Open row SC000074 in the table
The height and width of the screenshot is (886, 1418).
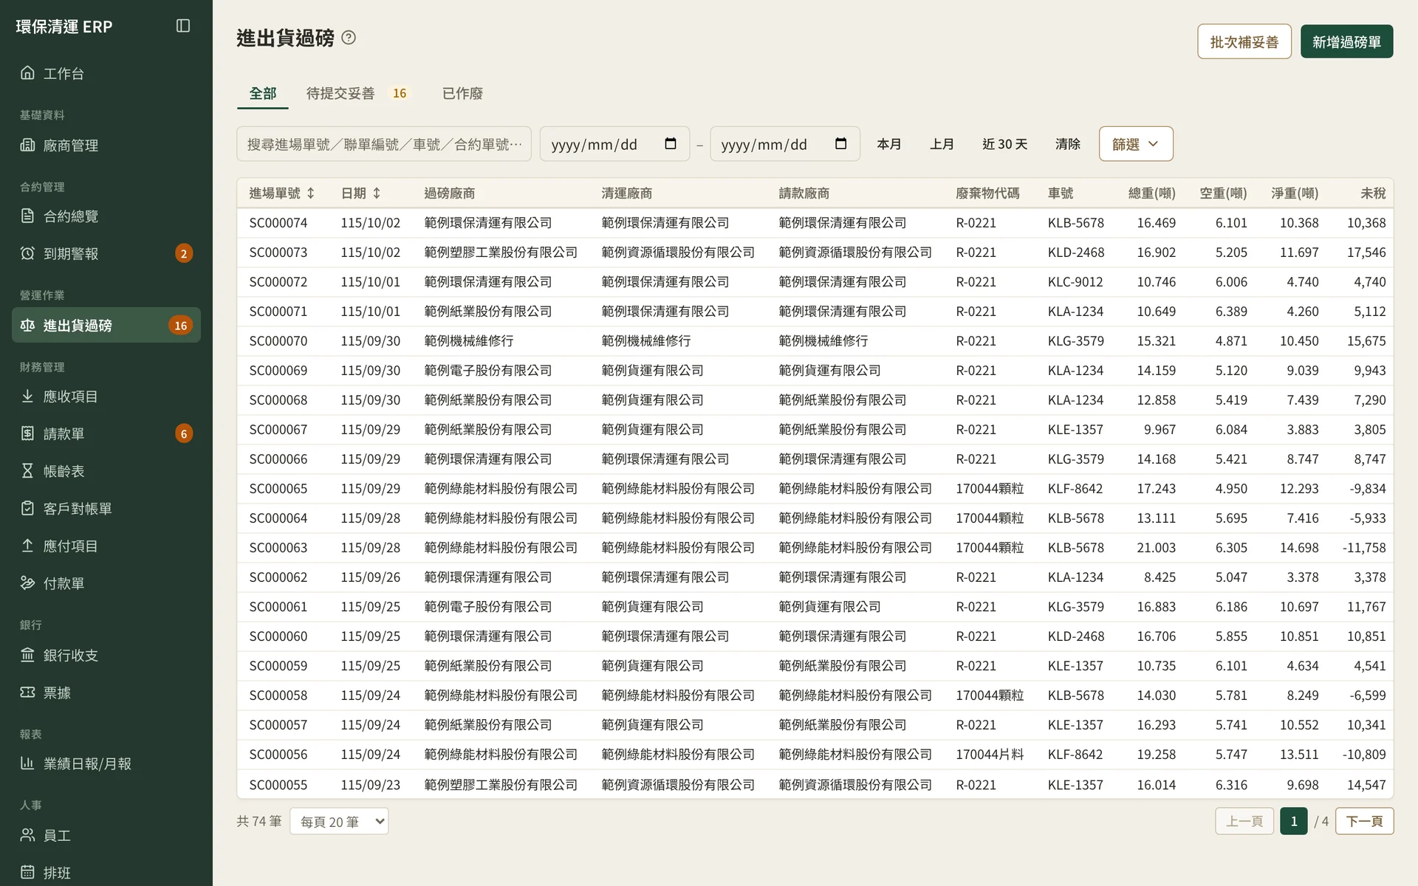pos(815,223)
